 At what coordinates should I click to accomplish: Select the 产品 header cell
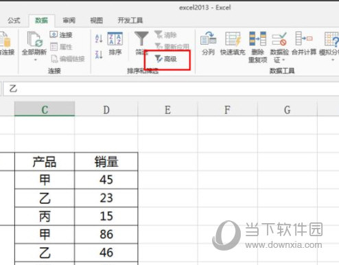[x=45, y=161]
